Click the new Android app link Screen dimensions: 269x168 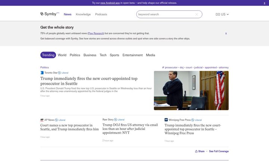[110, 3]
